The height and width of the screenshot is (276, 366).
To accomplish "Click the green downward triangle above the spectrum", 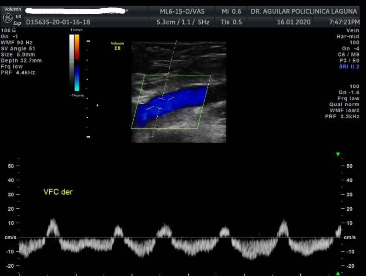I will (x=338, y=154).
